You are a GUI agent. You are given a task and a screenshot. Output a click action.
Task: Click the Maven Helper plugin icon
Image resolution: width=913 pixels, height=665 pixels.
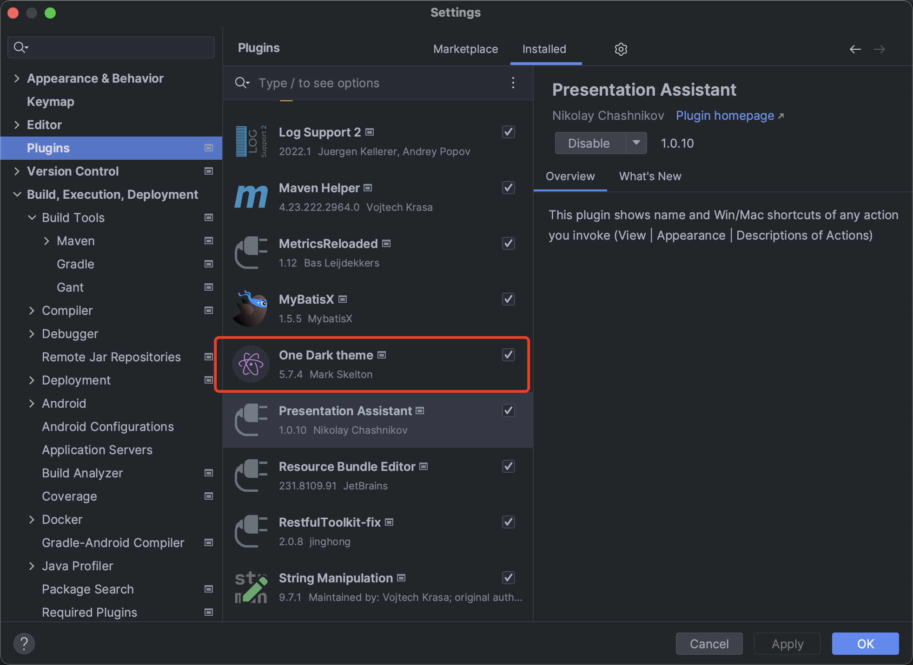pos(251,197)
